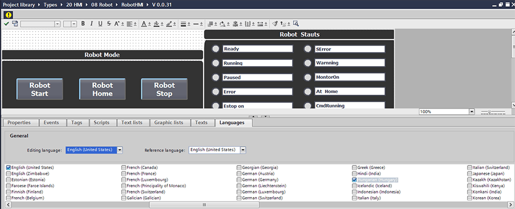Enable Korean (Korea) checkbox
The image size is (515, 209).
point(470,198)
